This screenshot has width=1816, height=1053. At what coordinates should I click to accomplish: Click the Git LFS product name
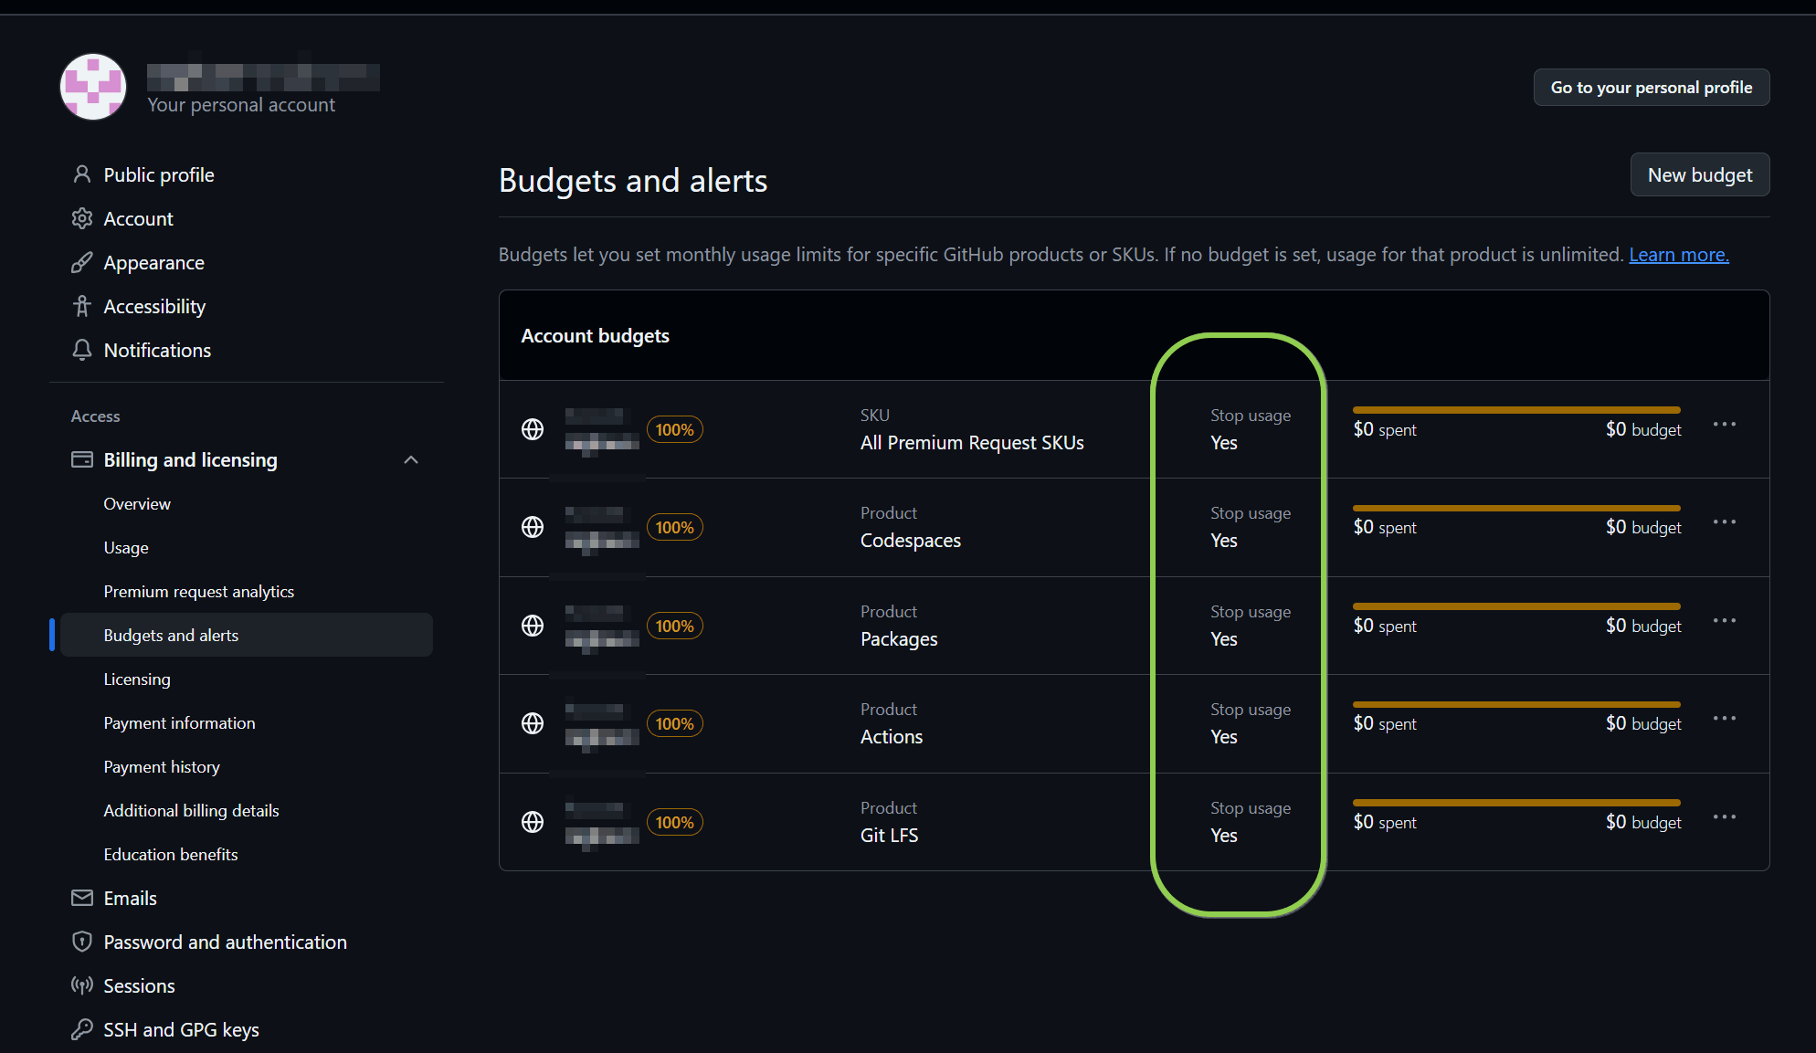(x=890, y=836)
